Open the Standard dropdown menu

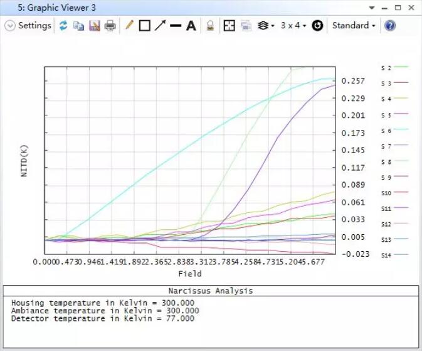click(354, 26)
